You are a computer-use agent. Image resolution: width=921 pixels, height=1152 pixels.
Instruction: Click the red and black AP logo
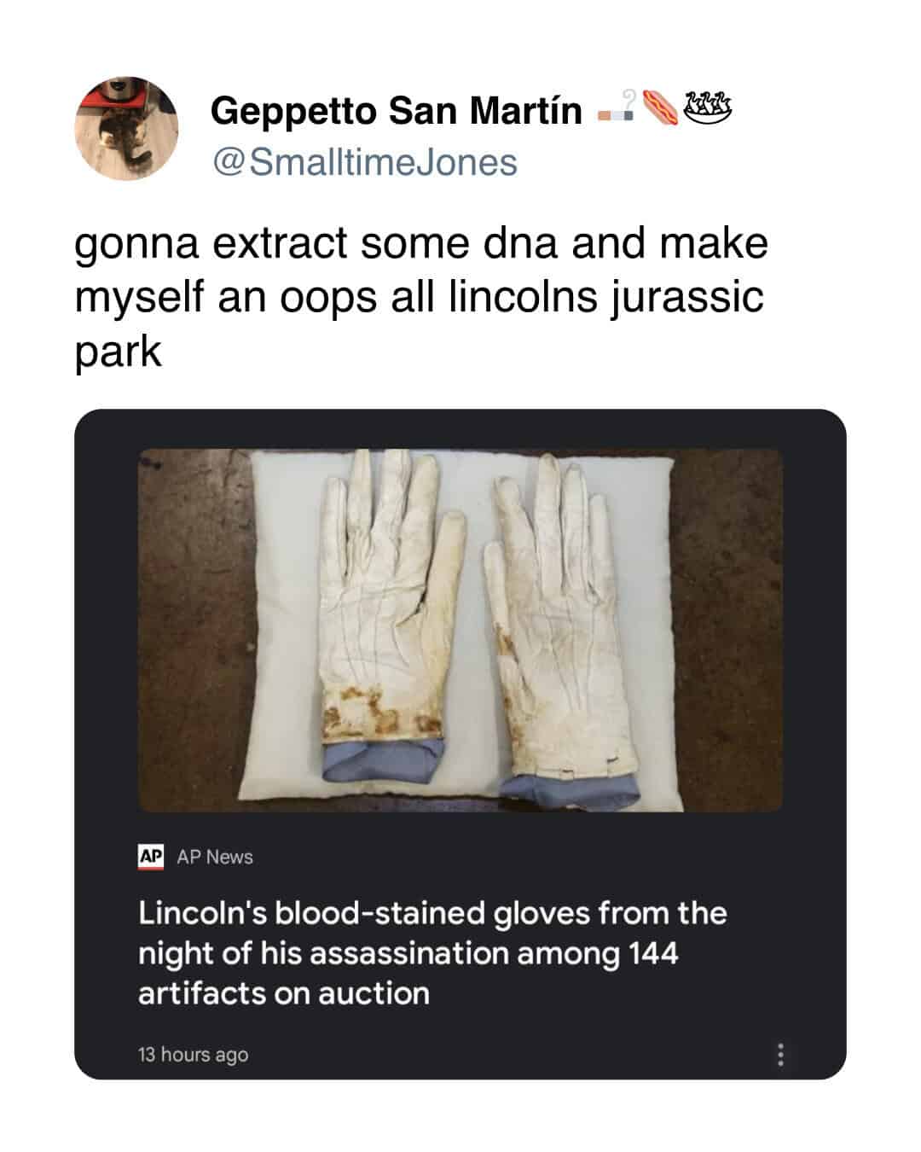[150, 856]
